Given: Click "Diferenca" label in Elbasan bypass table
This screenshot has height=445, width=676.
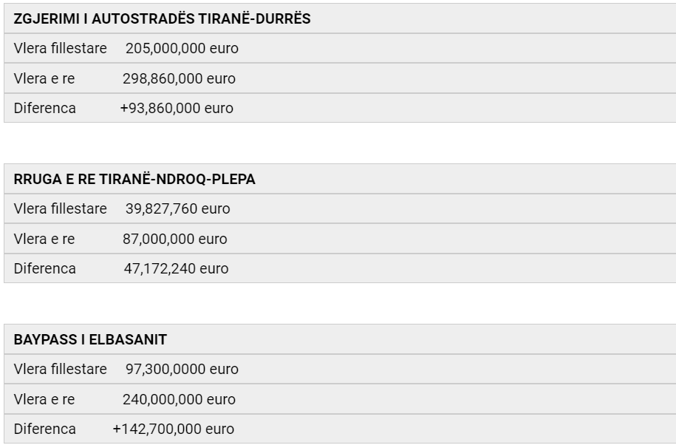Looking at the screenshot, I should [x=44, y=429].
